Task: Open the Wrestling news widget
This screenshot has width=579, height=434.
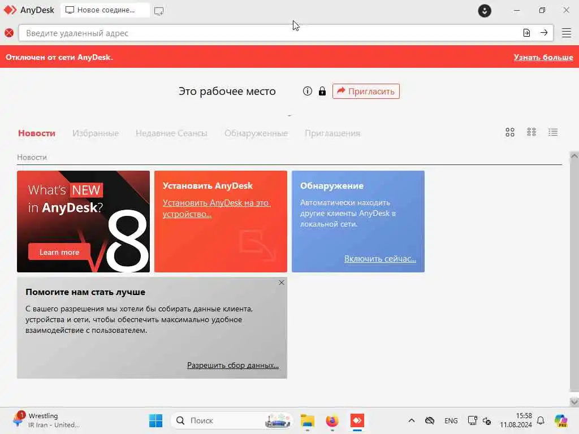Action: (46, 420)
